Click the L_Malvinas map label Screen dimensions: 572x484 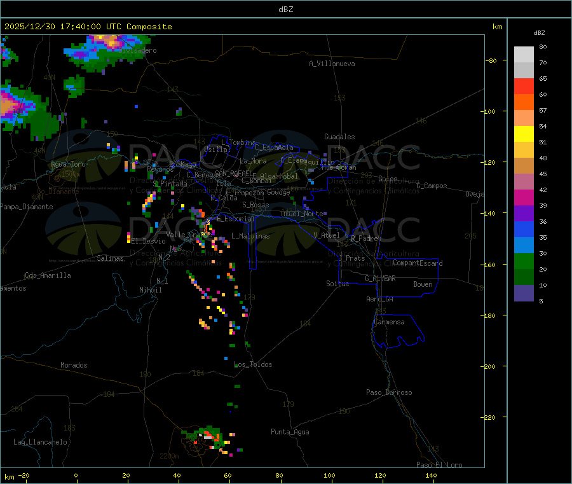pos(250,236)
